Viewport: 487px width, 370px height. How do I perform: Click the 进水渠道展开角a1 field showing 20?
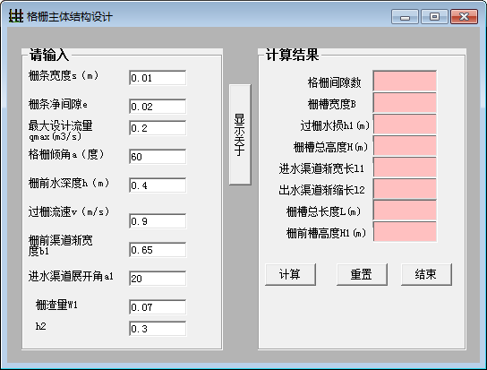point(158,279)
